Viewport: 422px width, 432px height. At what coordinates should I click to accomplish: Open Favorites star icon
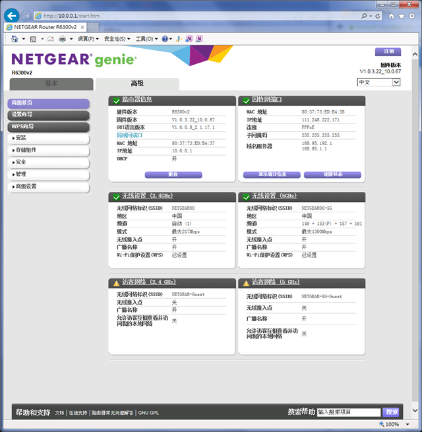point(402,16)
